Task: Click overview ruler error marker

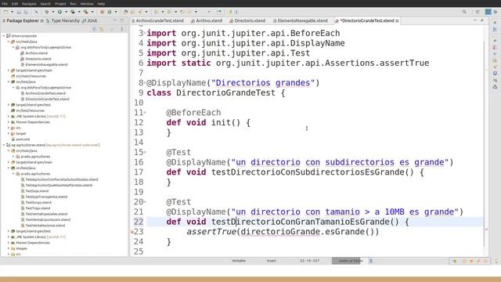Action: tap(487, 230)
